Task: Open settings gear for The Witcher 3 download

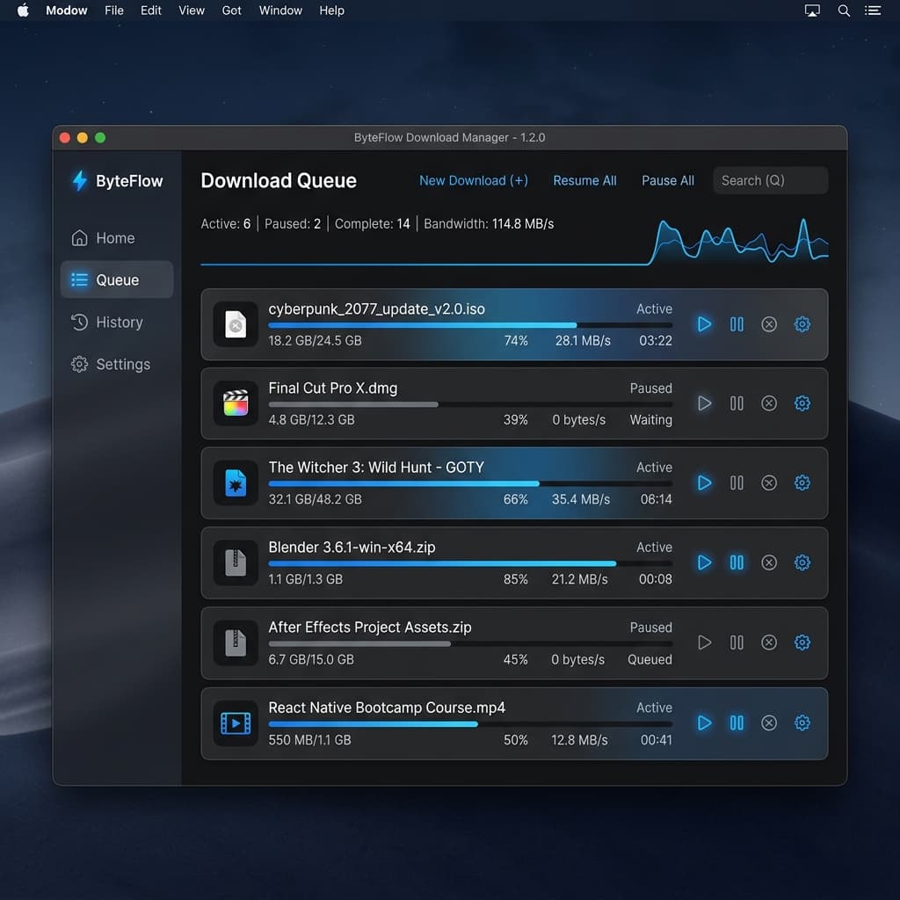Action: point(802,483)
